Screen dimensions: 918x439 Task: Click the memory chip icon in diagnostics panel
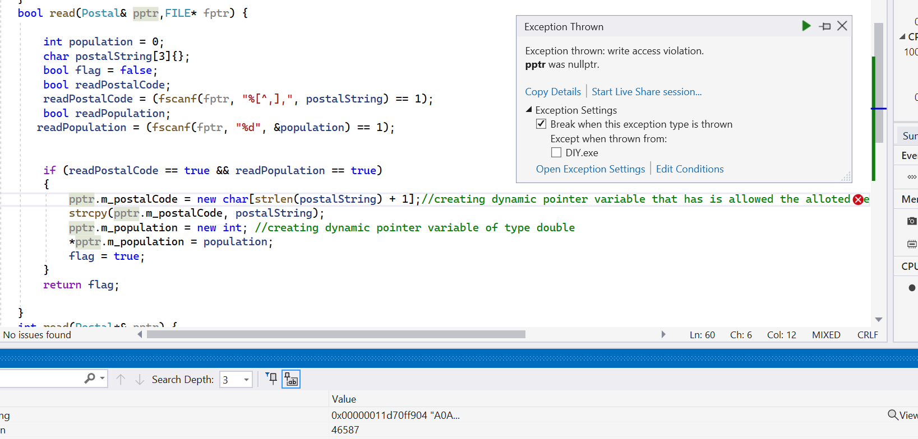[912, 244]
